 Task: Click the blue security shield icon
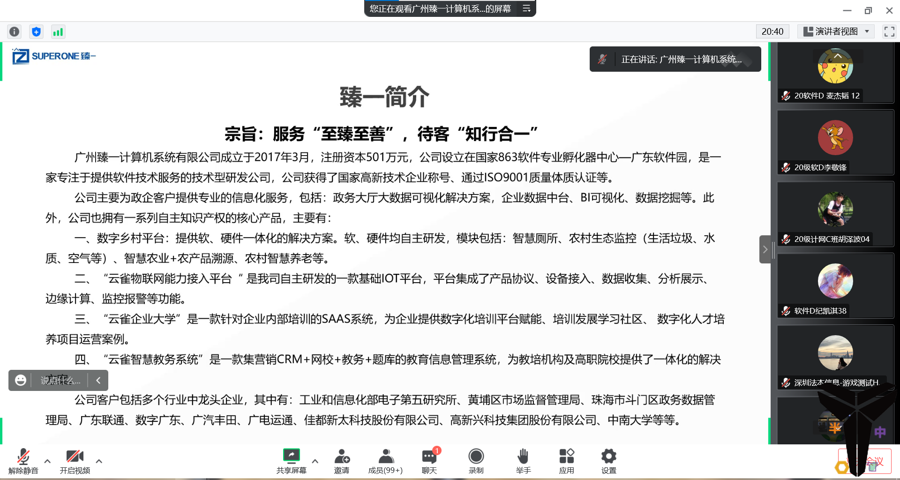pos(36,31)
